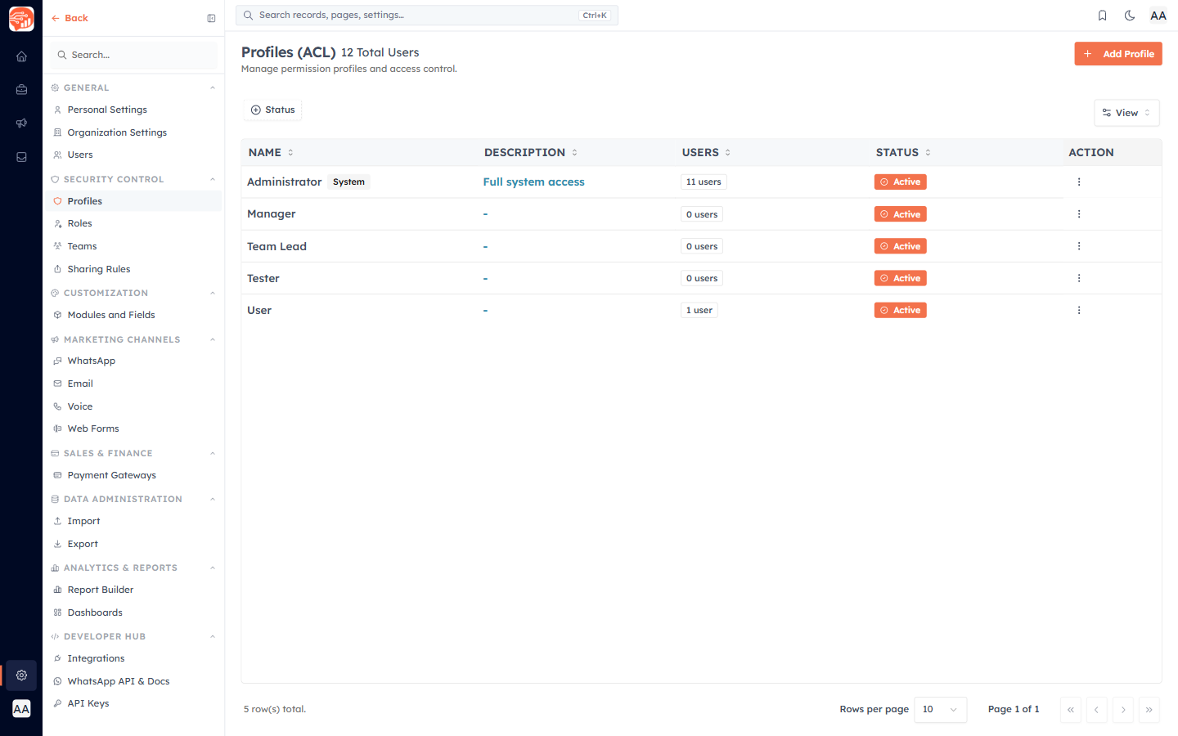This screenshot has height=736, width=1178.
Task: Sort the table by Name column
Action: click(271, 152)
